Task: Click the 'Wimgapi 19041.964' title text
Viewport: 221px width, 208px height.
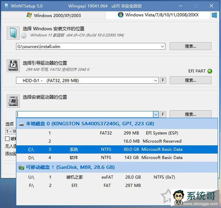Action: [x=88, y=6]
